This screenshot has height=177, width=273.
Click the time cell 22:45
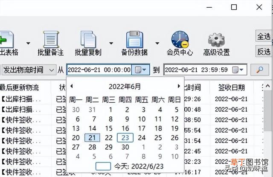click(x=192, y=151)
